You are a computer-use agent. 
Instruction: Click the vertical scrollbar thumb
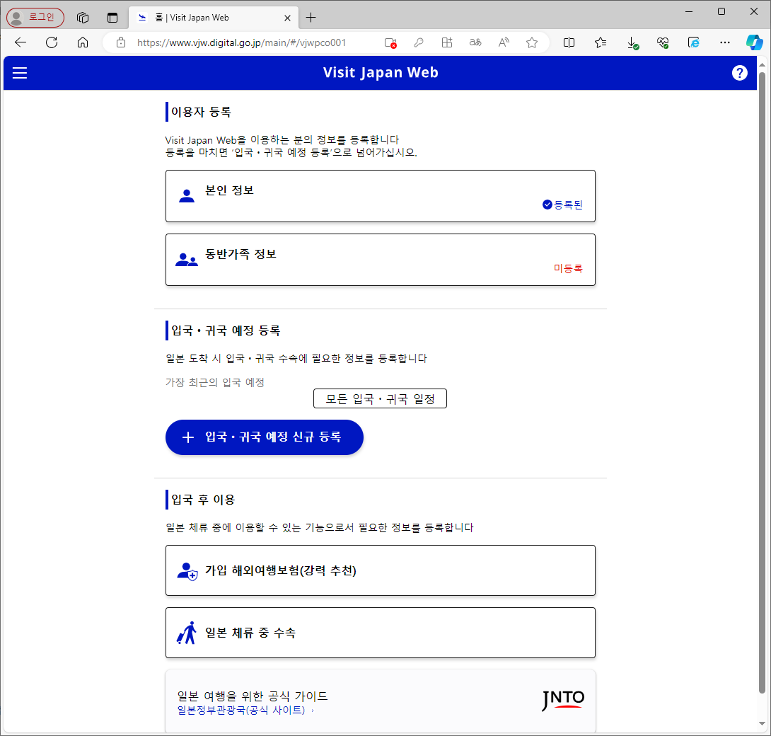tap(762, 384)
